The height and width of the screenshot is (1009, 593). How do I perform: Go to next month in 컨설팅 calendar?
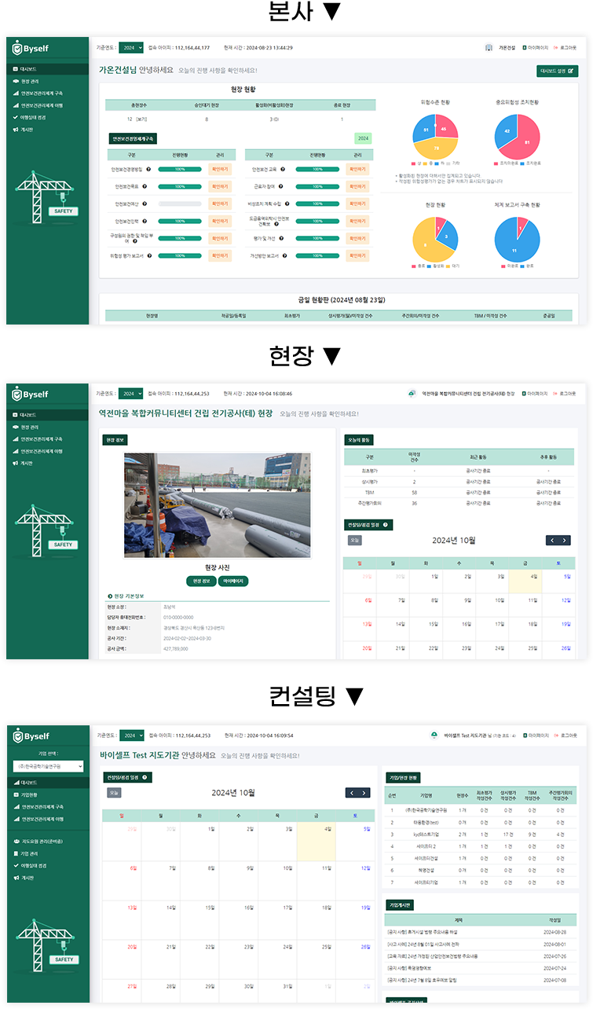click(364, 793)
